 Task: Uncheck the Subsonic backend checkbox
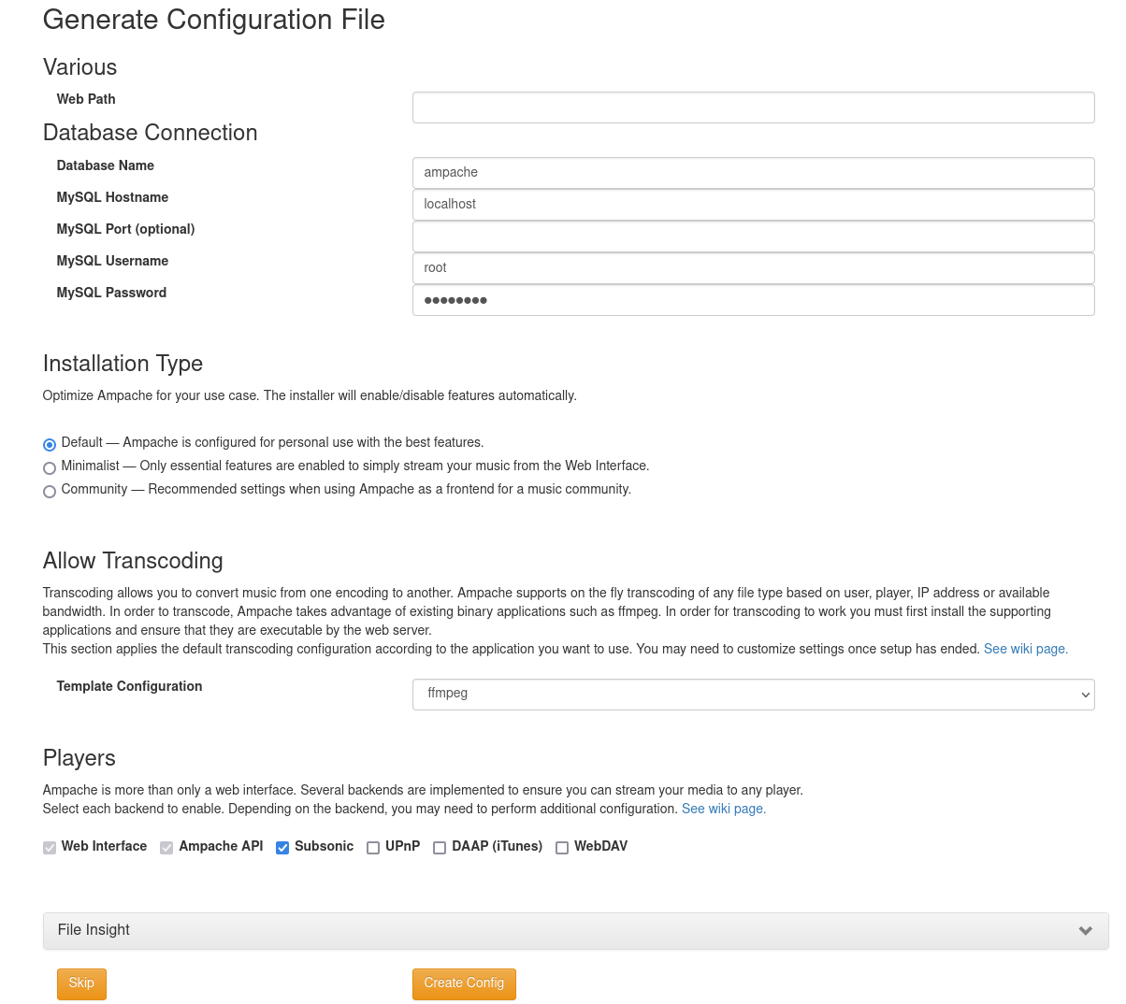click(282, 848)
